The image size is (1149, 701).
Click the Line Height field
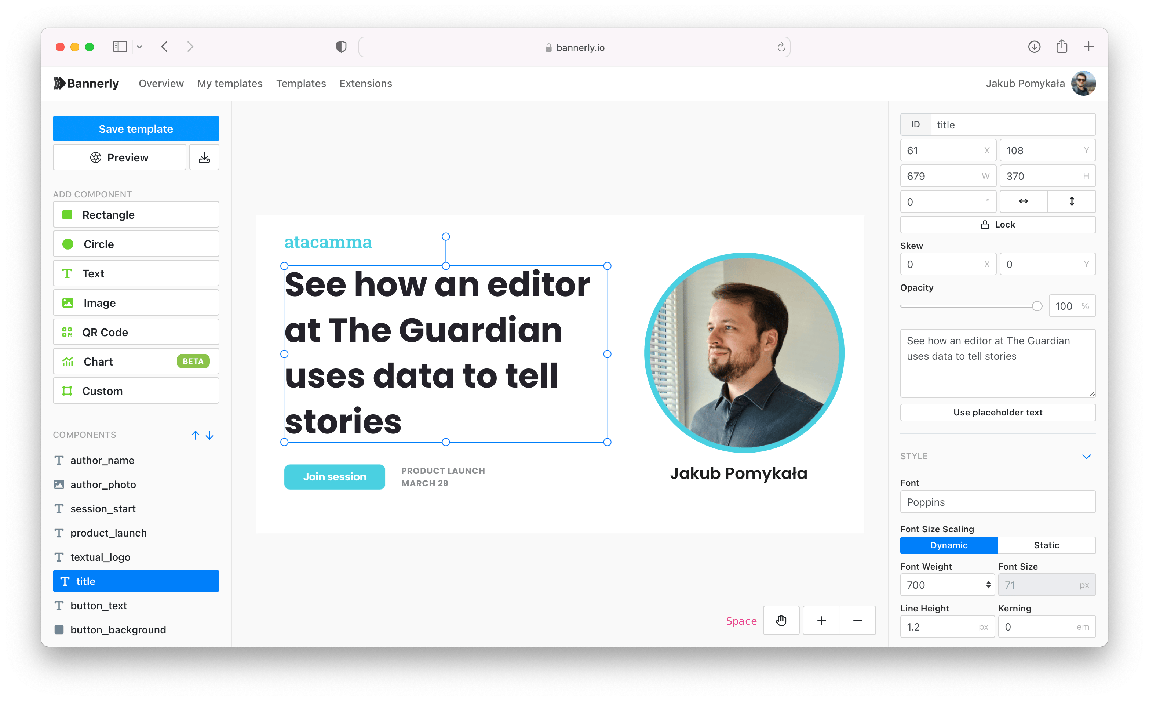[x=948, y=627]
